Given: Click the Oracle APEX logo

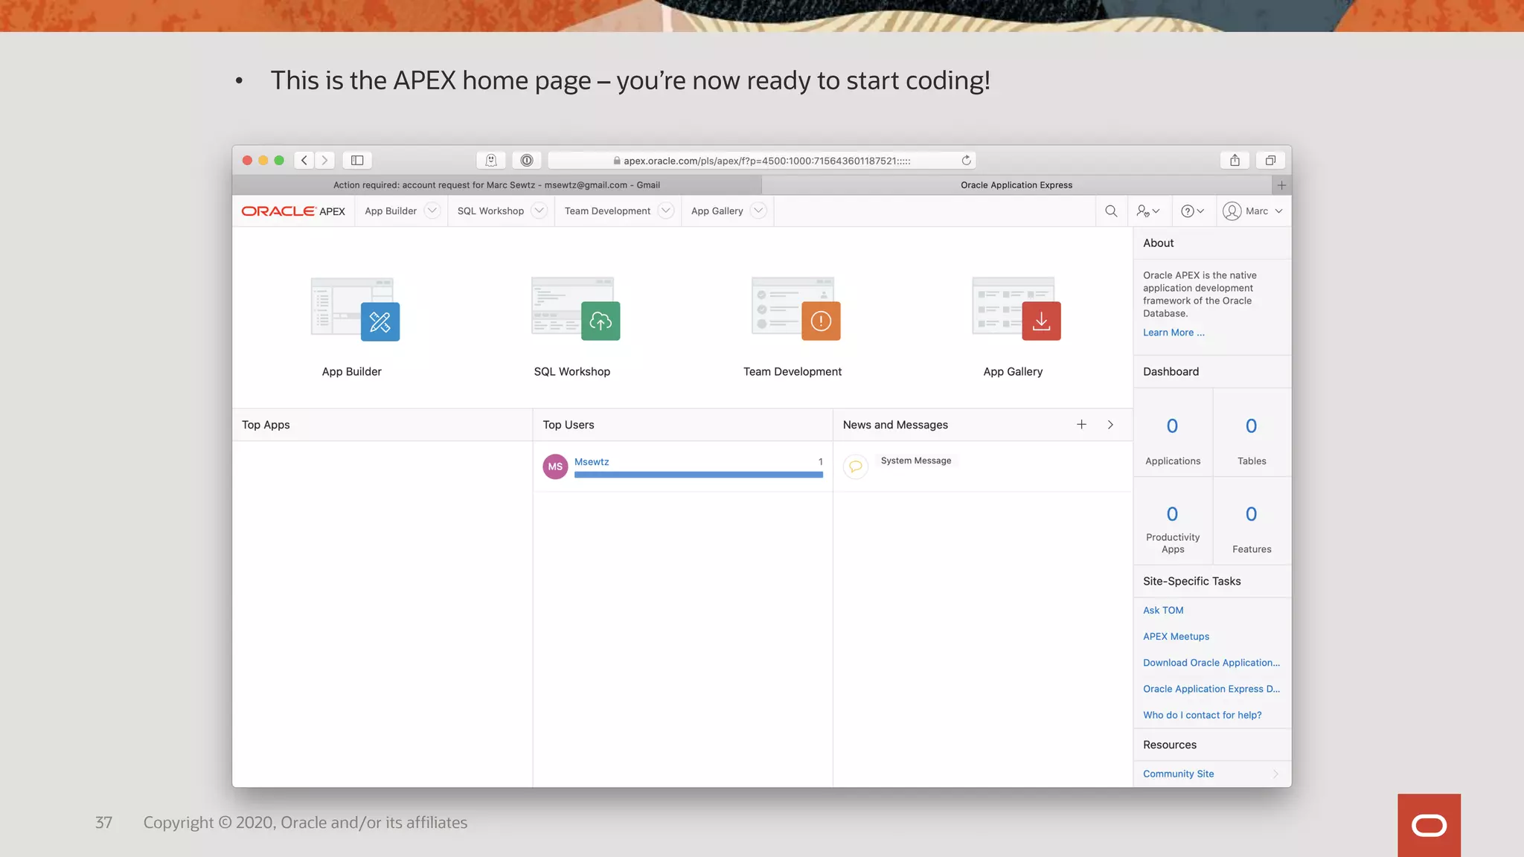Looking at the screenshot, I should click(x=293, y=211).
